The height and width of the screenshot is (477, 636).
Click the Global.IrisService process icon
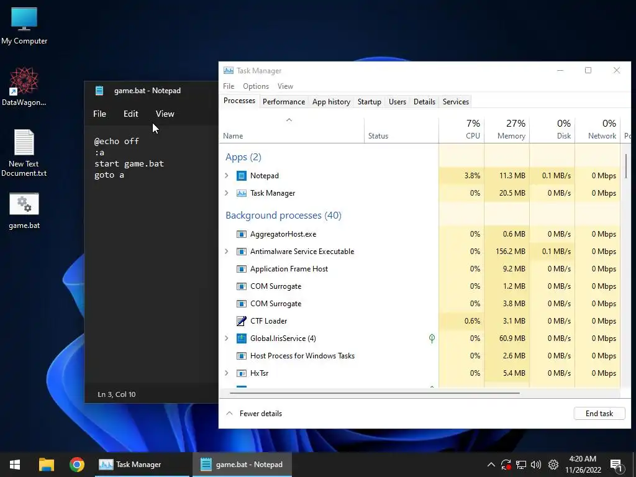[x=242, y=338]
